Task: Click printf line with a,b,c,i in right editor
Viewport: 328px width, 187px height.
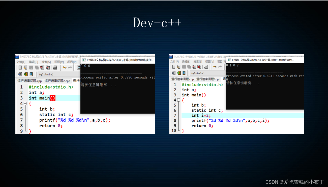Action: [x=230, y=121]
